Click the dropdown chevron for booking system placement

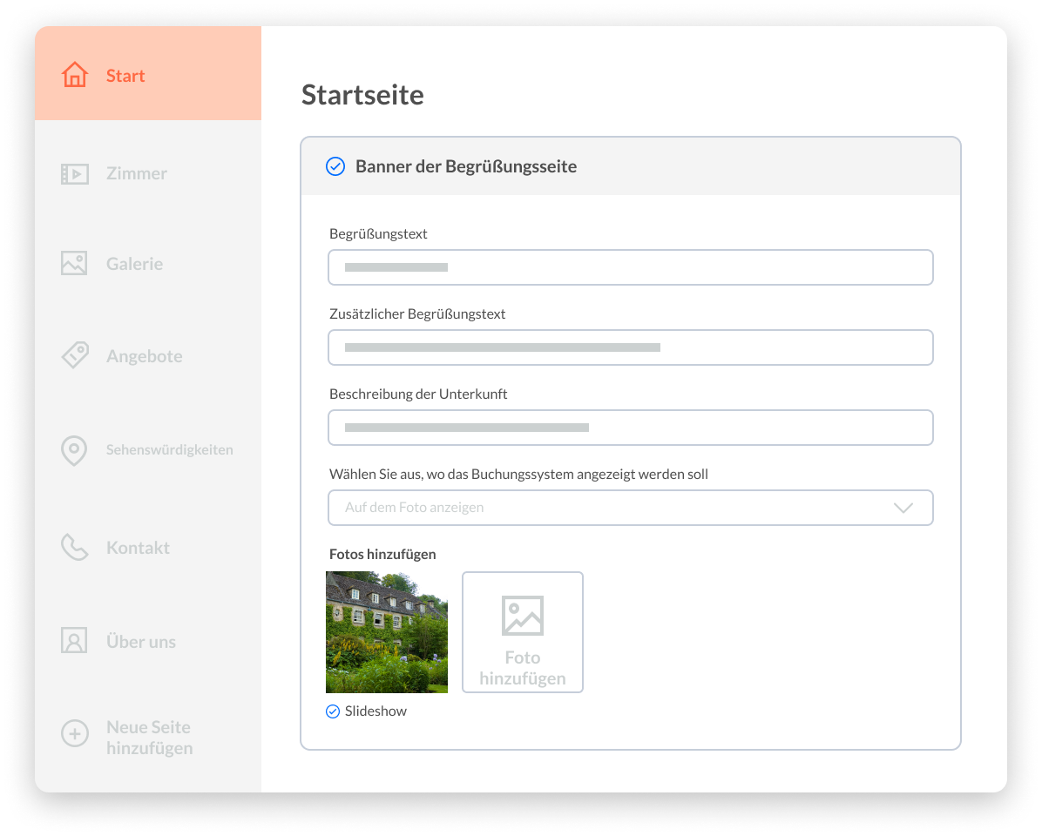point(903,508)
